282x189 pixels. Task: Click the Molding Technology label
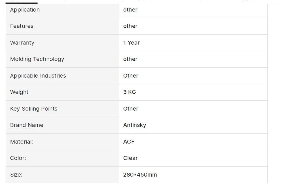coord(37,59)
